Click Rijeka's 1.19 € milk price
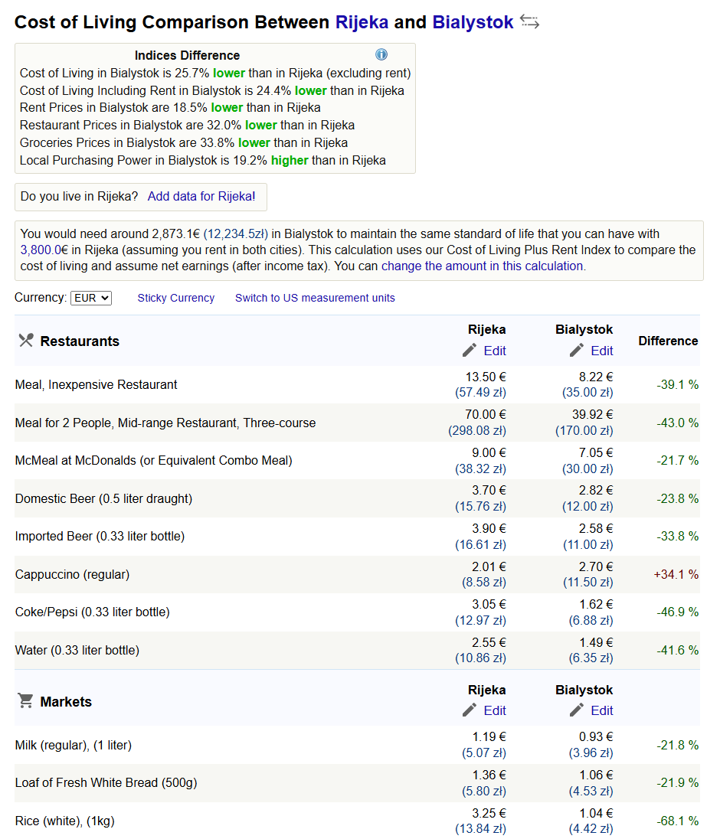This screenshot has width=720, height=839. [489, 736]
